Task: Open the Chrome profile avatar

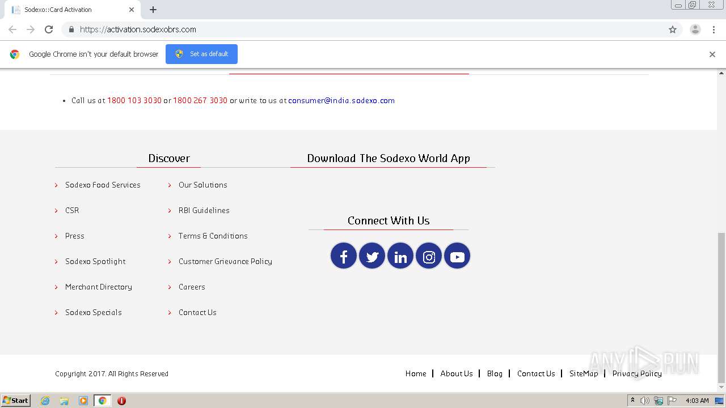Action: point(695,29)
